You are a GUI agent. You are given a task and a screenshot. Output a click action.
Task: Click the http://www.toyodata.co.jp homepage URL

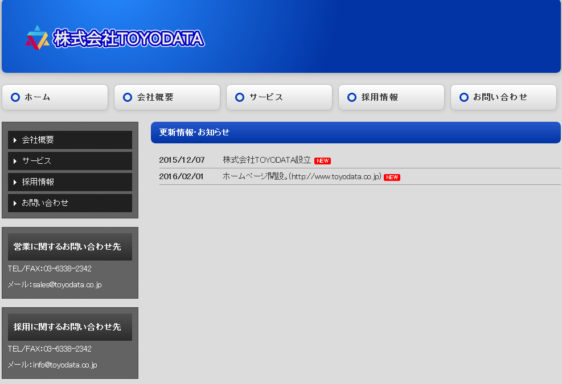335,177
